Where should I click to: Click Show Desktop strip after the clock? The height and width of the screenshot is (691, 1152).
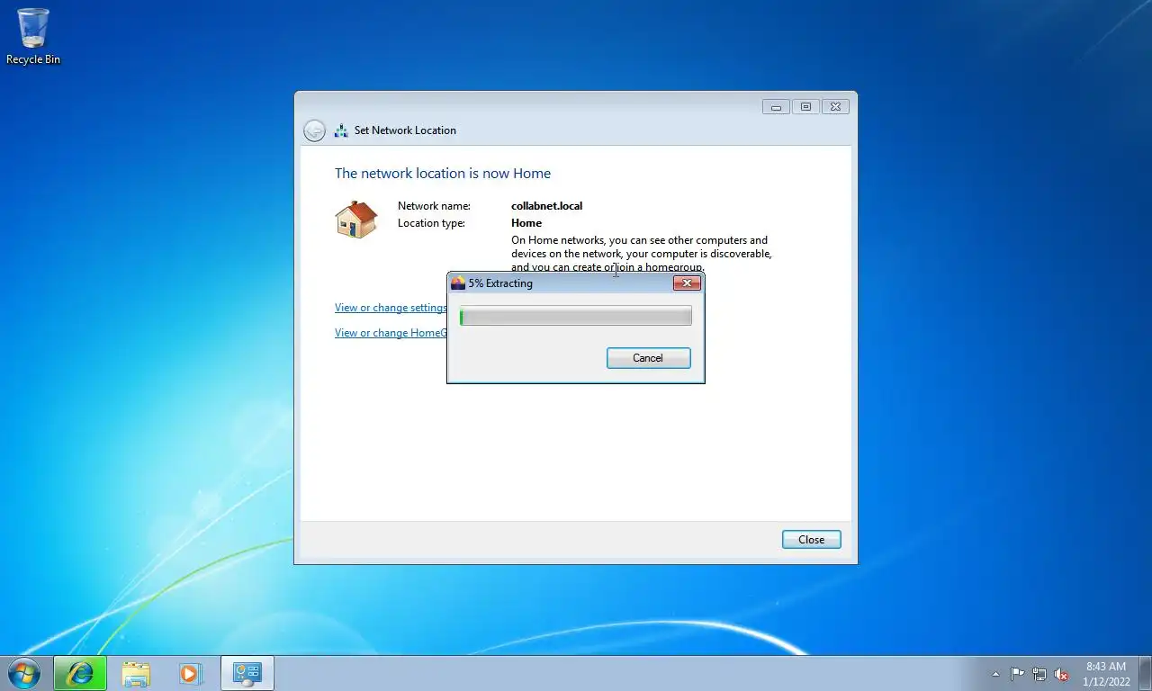(x=1145, y=674)
